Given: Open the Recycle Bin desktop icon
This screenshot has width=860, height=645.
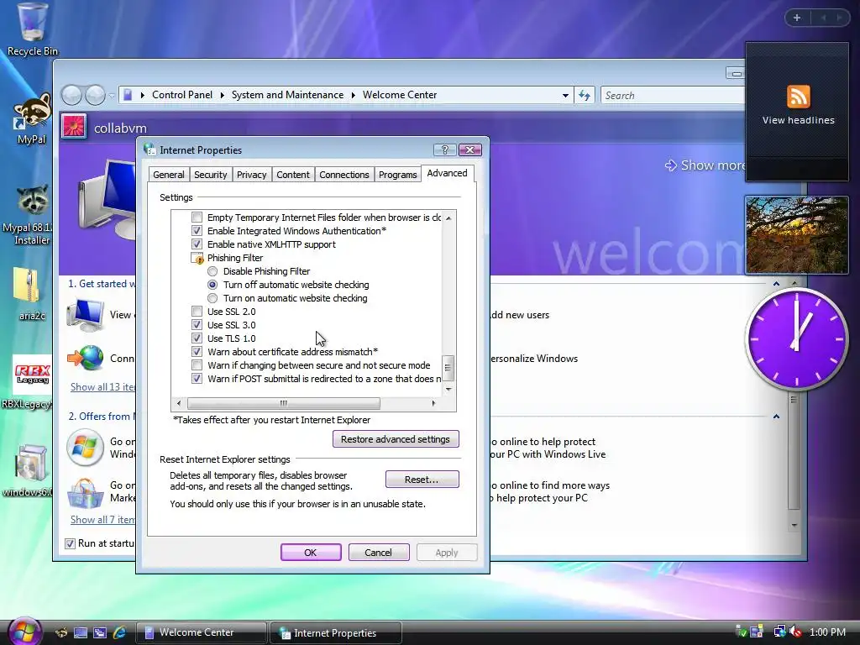Looking at the screenshot, I should click(32, 30).
